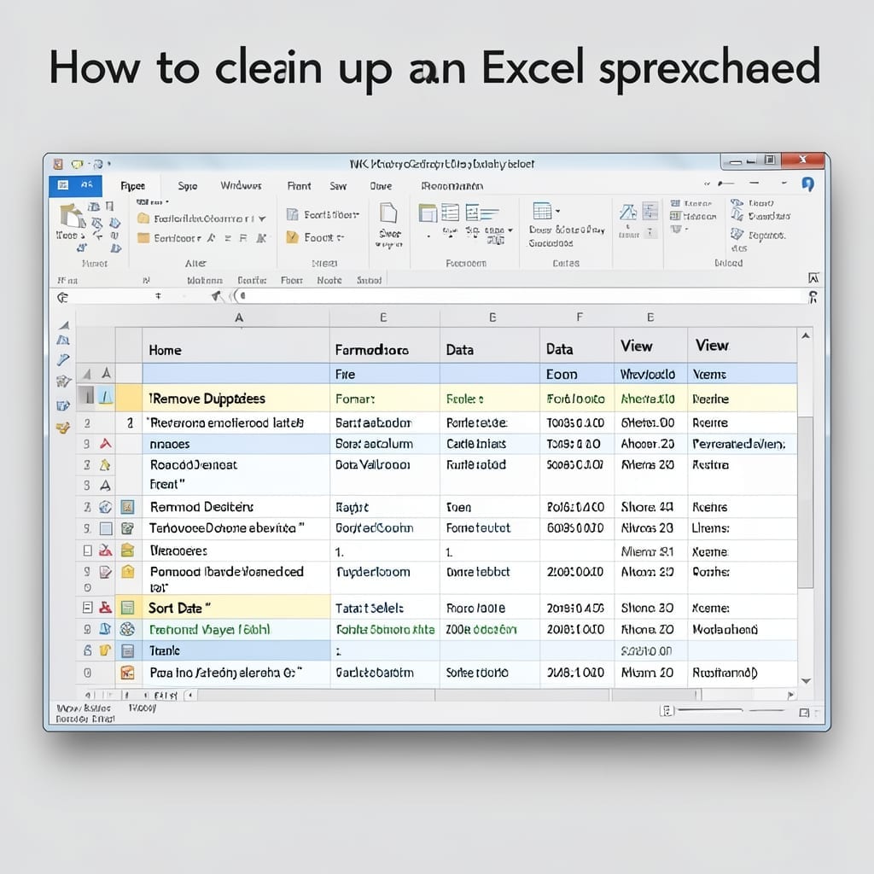Select the 'Home' header cell
This screenshot has height=874, width=874.
coord(236,347)
